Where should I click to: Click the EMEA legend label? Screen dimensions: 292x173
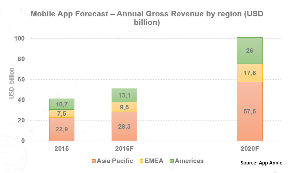click(154, 161)
